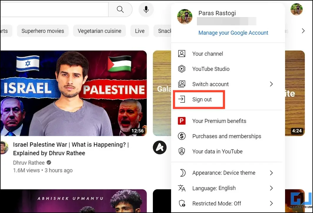313x213 pixels.
Task: Open Language: English setting
Action: [x=228, y=188]
